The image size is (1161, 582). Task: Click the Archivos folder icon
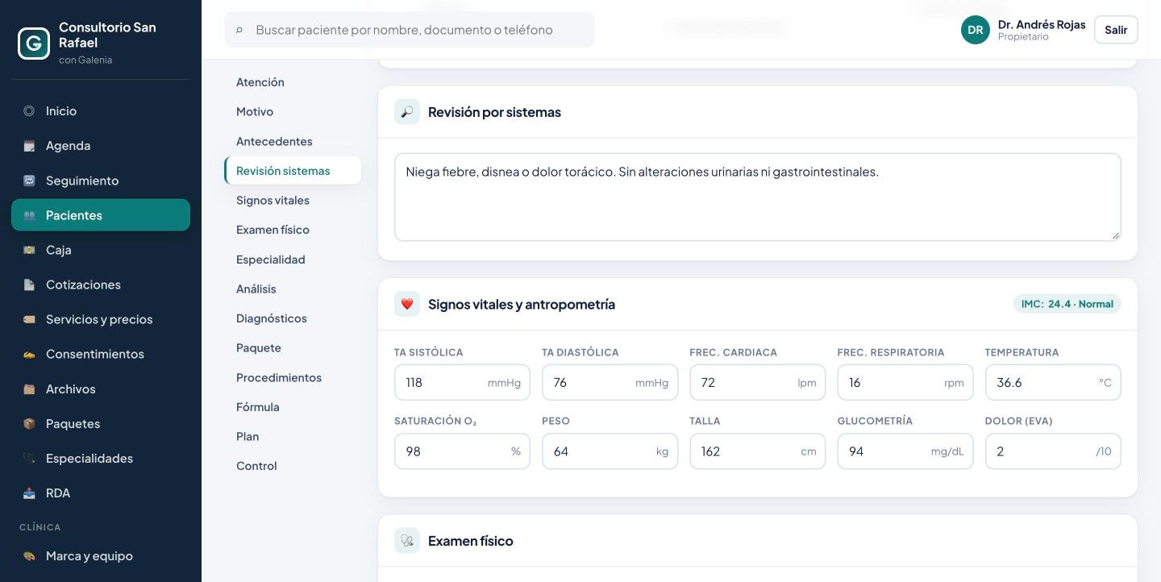[29, 389]
